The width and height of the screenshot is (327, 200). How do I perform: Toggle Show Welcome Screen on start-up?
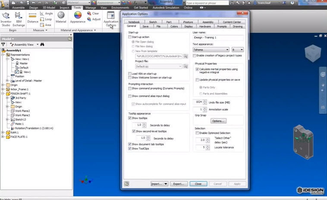[130, 78]
